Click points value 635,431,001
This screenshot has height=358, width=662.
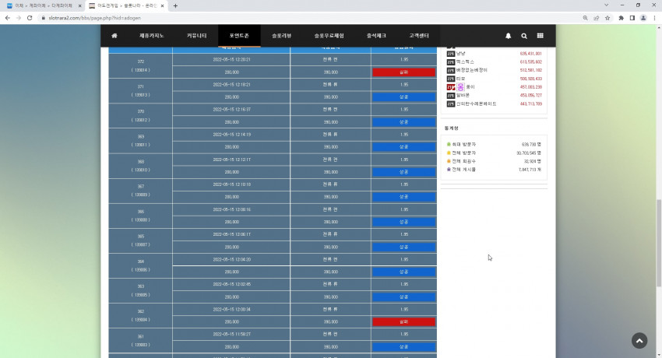(x=530, y=54)
